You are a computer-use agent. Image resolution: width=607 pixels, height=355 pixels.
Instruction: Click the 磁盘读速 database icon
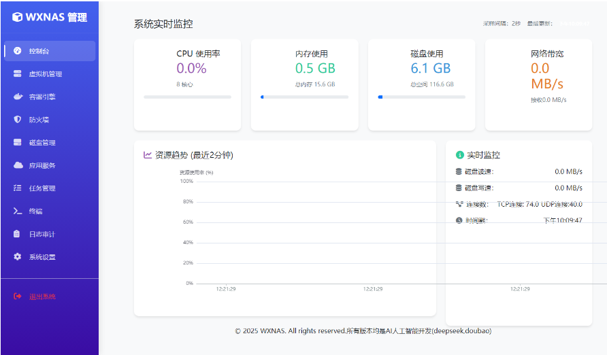(459, 171)
